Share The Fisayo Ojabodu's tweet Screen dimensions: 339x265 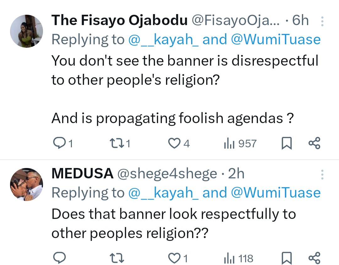(314, 143)
